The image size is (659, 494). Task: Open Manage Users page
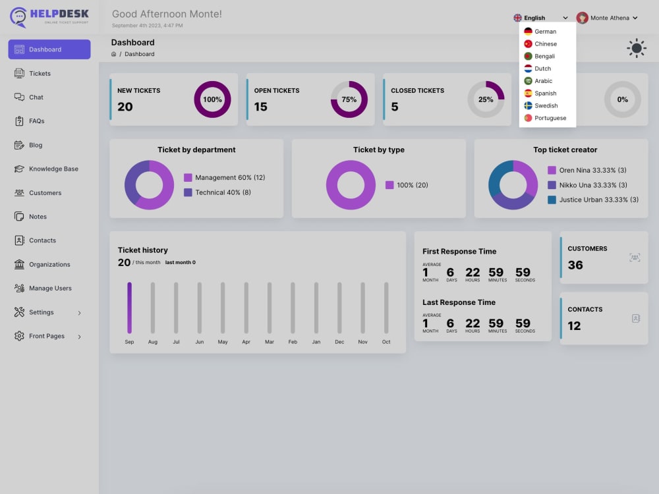(x=49, y=288)
